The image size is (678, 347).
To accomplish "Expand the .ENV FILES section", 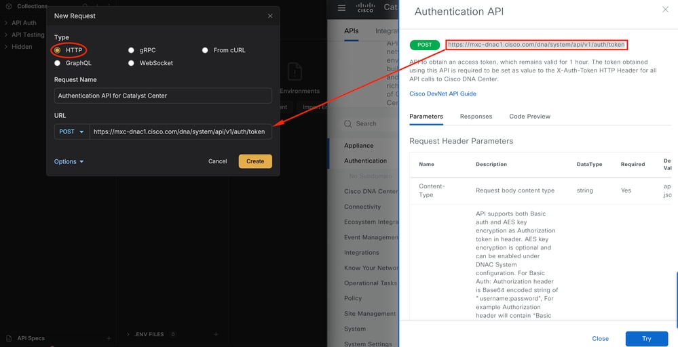I will (x=128, y=334).
